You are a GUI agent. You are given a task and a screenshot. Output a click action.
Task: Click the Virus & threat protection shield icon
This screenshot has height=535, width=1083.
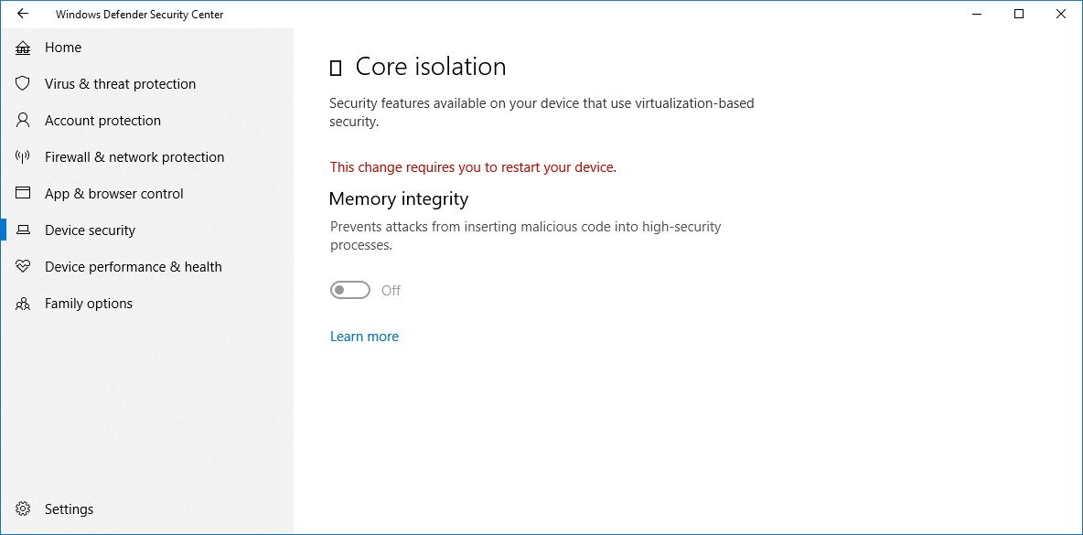23,84
